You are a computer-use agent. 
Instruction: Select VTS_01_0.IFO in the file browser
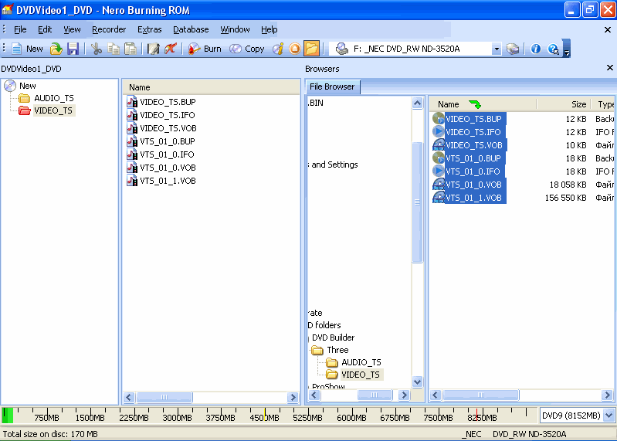pyautogui.click(x=473, y=171)
